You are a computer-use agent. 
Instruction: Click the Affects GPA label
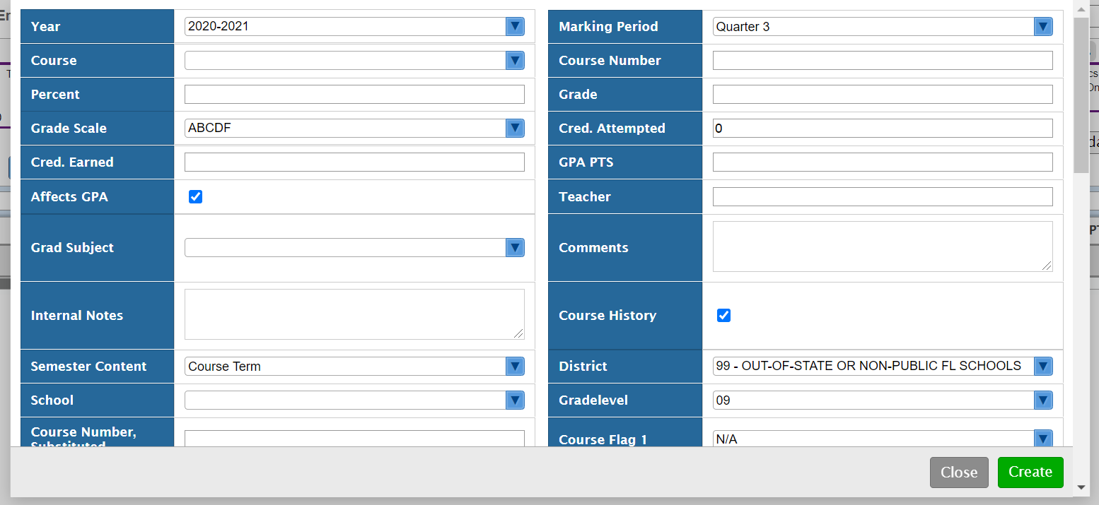[69, 197]
